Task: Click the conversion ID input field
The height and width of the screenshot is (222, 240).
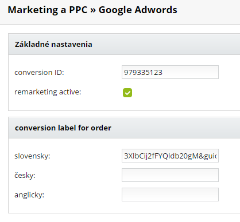Action: 170,72
